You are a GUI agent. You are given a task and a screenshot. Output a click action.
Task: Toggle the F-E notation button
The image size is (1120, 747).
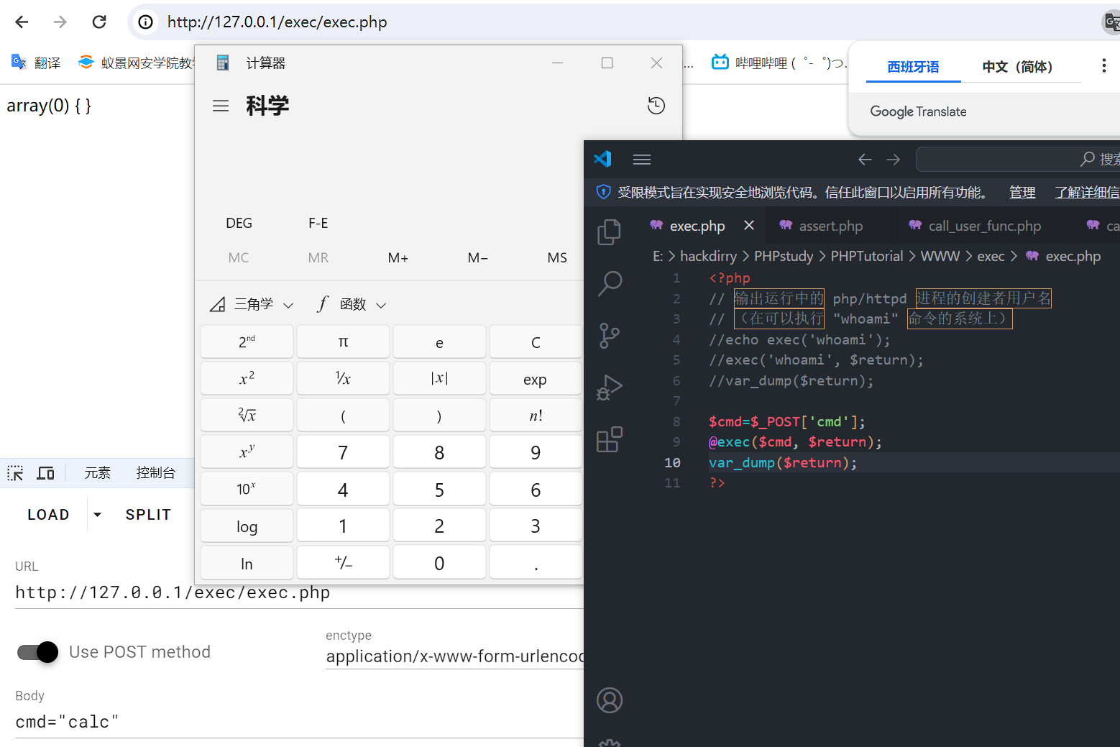[318, 223]
